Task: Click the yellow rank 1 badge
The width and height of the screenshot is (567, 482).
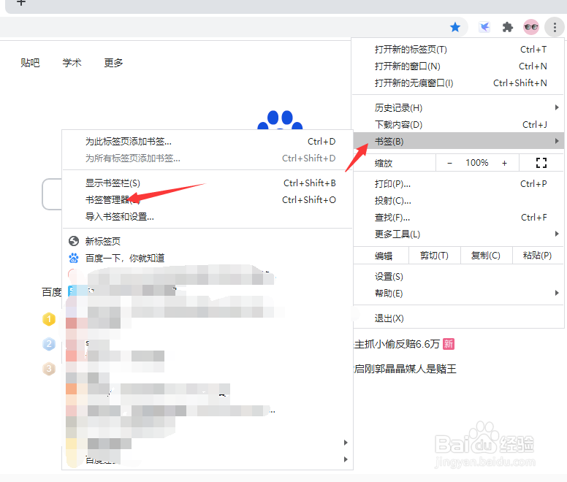Action: pyautogui.click(x=49, y=319)
